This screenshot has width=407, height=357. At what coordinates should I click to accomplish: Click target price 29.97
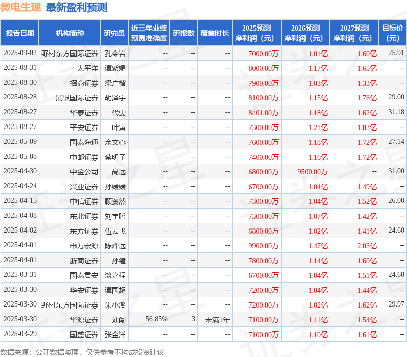tap(396, 304)
